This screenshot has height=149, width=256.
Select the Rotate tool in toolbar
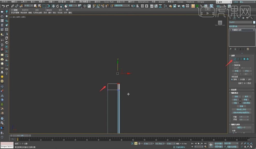[x=57, y=6]
